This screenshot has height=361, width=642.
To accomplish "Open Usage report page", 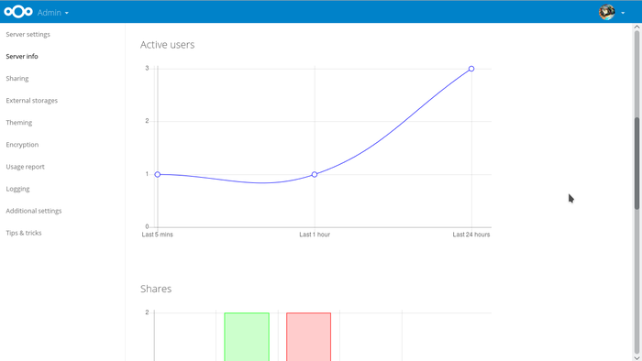I will (x=25, y=167).
